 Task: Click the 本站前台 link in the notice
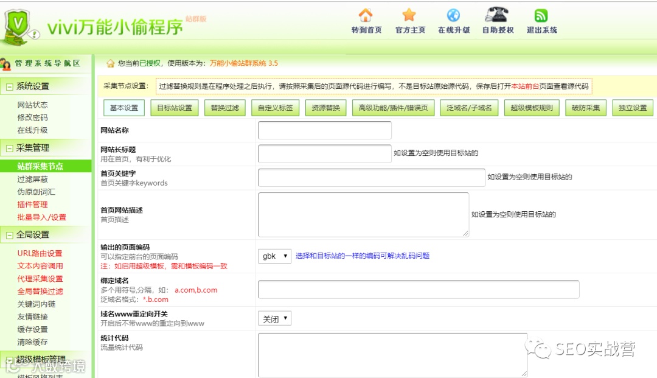(x=525, y=86)
